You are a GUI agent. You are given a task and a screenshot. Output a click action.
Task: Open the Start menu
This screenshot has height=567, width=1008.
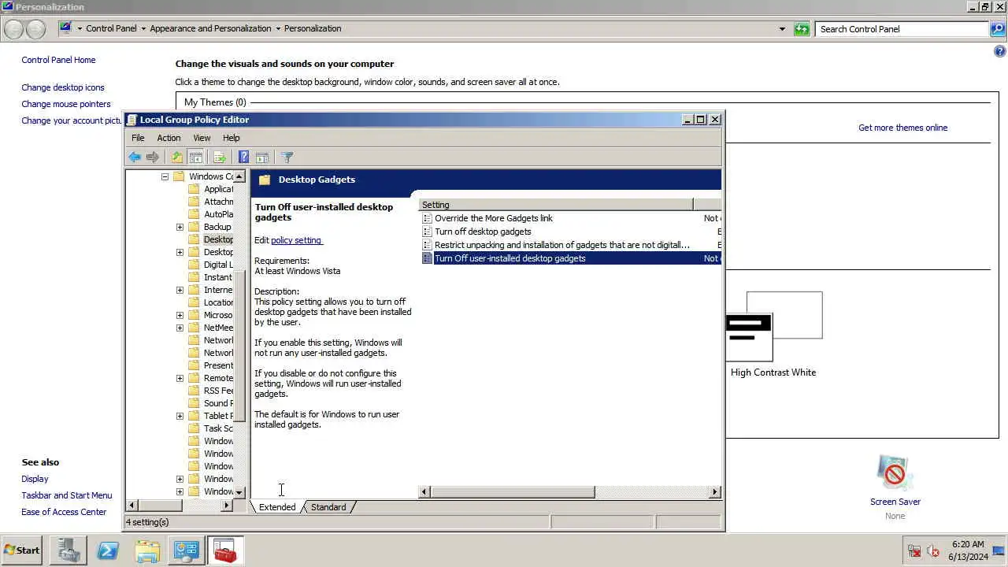[x=22, y=550]
